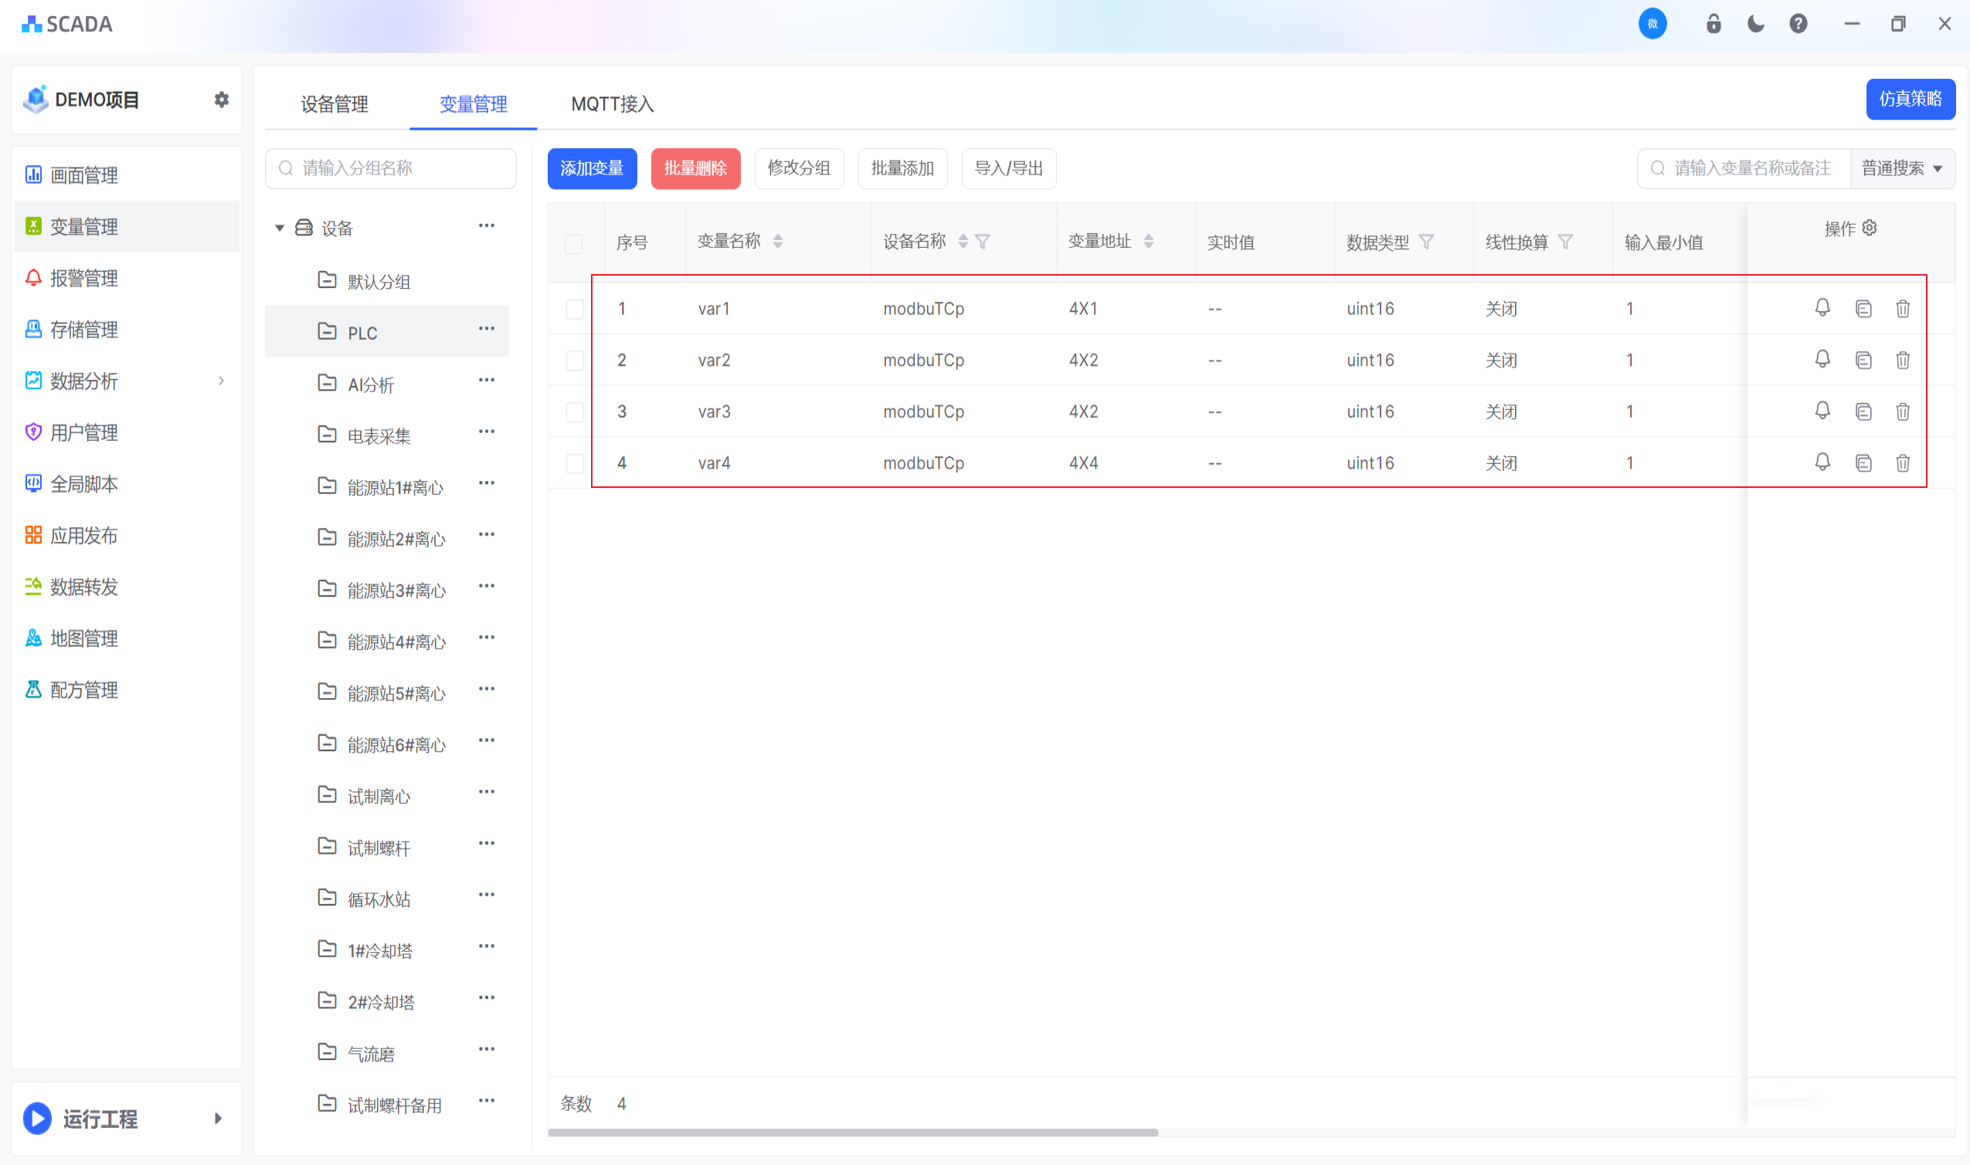
Task: Toggle the select-all header checkbox
Action: [x=573, y=243]
